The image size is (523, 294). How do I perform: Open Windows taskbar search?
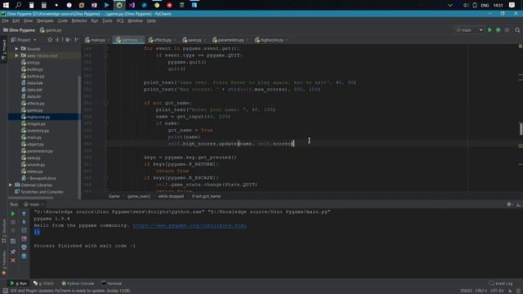click(x=19, y=5)
